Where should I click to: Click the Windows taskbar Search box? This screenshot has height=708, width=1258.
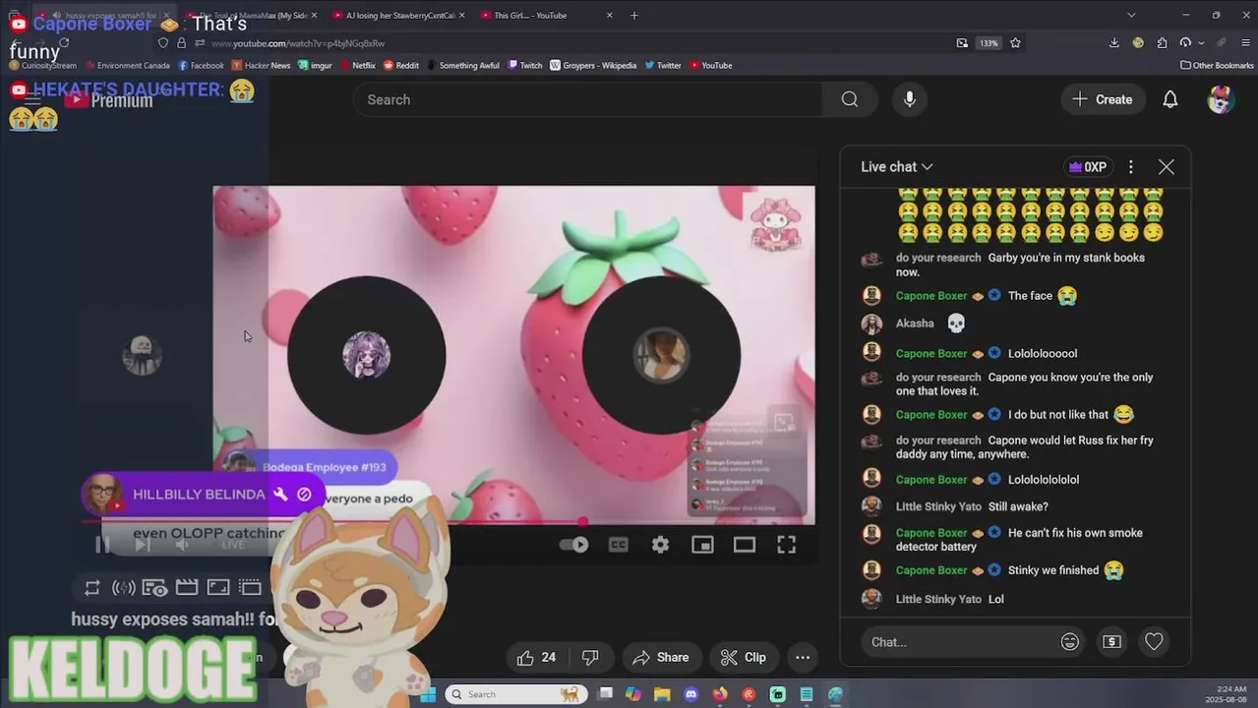tap(516, 694)
